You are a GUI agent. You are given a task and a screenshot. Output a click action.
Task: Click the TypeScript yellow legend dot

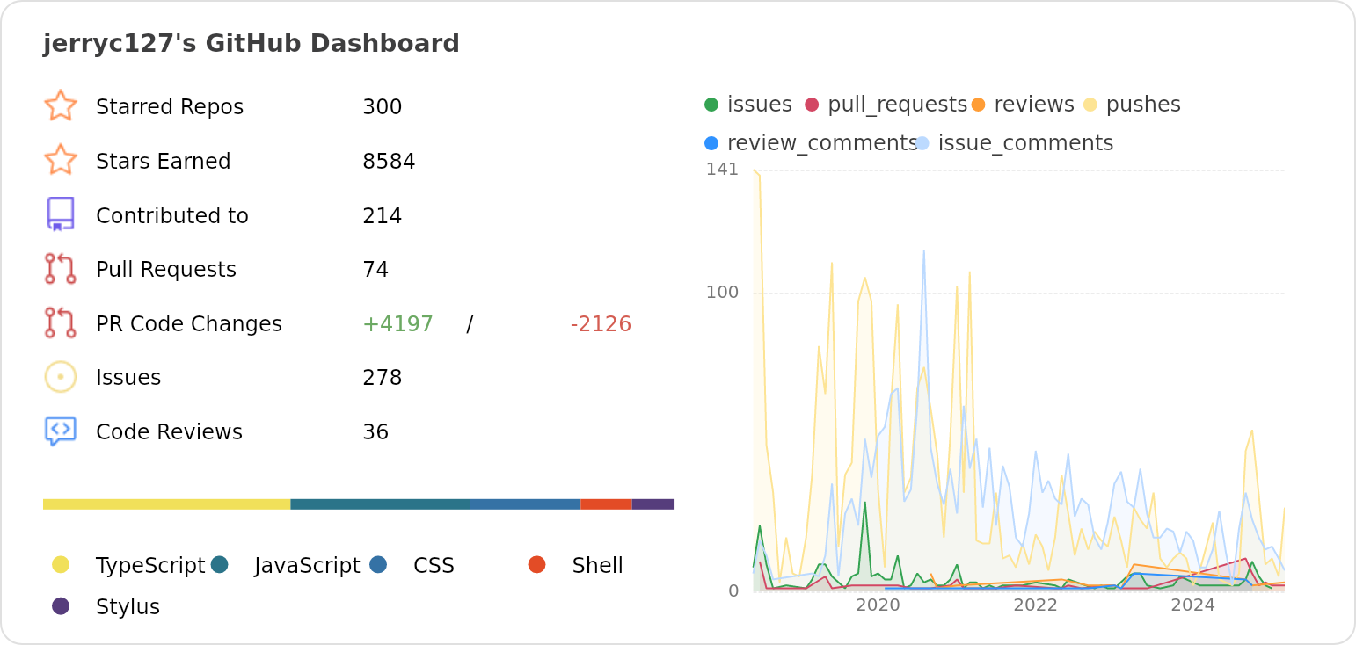coord(61,564)
